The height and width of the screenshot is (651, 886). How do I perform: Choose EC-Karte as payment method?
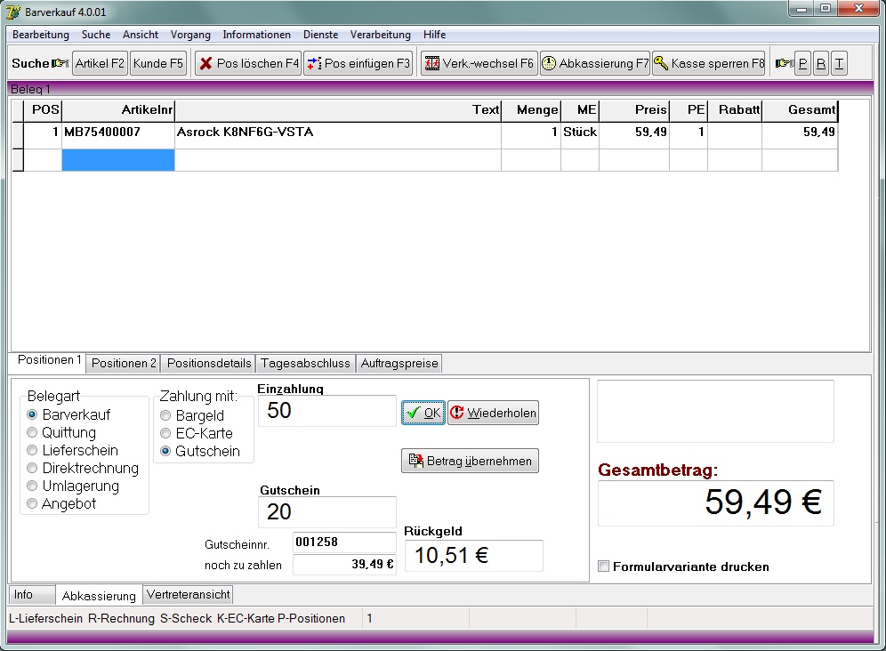[165, 433]
